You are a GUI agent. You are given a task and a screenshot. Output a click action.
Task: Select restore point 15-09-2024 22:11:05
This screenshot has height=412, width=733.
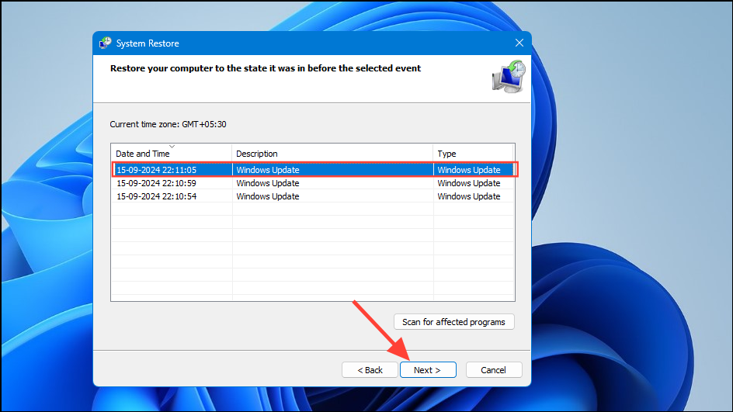tap(313, 170)
